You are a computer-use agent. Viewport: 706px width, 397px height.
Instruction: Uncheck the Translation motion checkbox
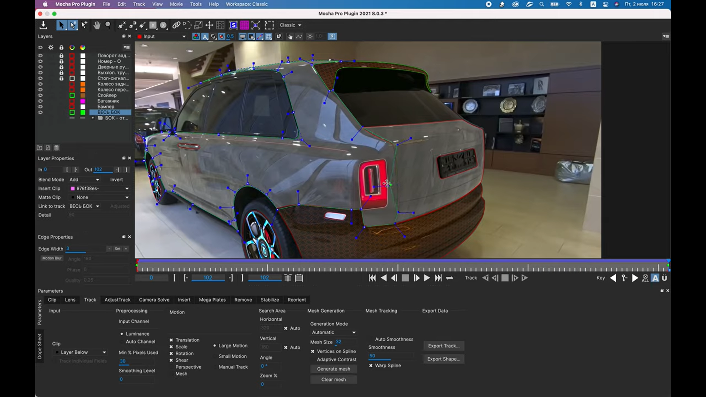coord(171,340)
